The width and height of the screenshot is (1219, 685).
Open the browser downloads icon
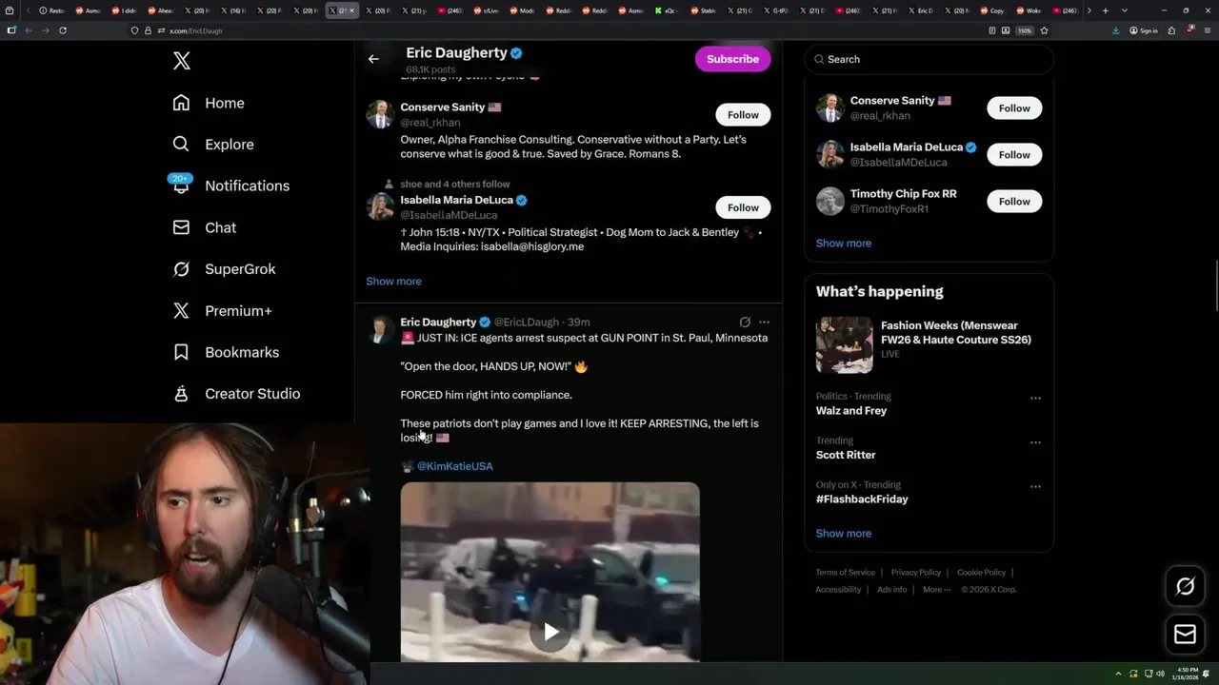pyautogui.click(x=1115, y=30)
